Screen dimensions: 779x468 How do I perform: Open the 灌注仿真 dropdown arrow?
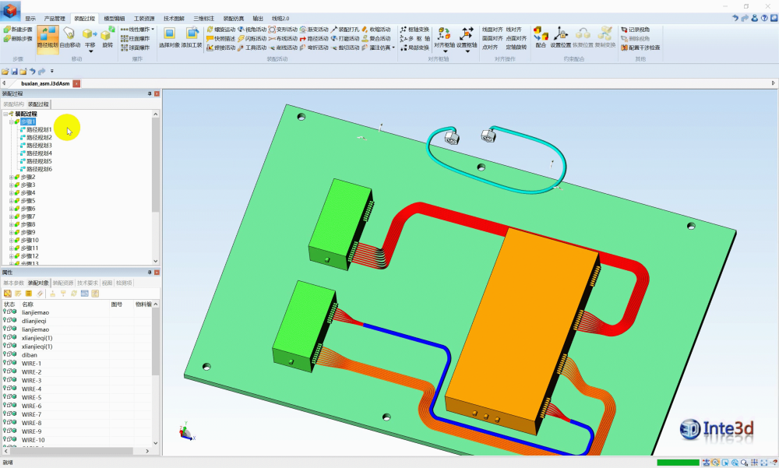point(393,48)
